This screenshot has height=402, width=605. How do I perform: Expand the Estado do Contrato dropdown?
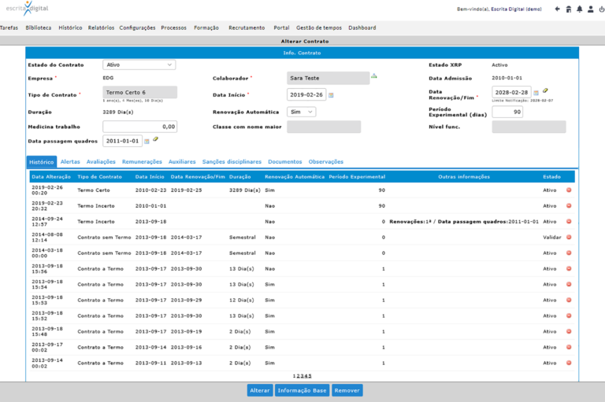click(139, 65)
